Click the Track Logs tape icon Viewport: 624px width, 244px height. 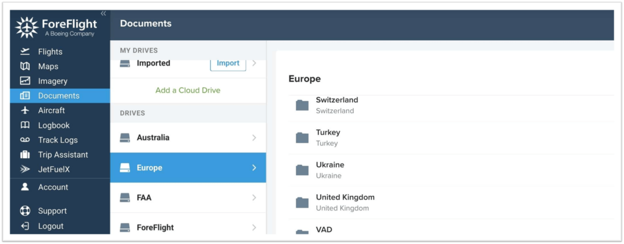pyautogui.click(x=24, y=140)
